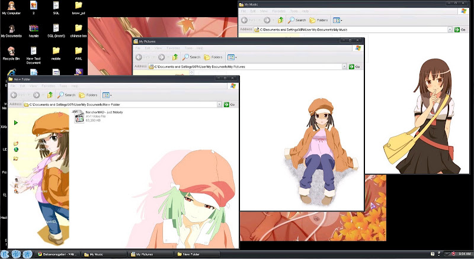Image resolution: width=474 pixels, height=259 pixels.
Task: Select New Text Document on desktop
Action: 34,56
